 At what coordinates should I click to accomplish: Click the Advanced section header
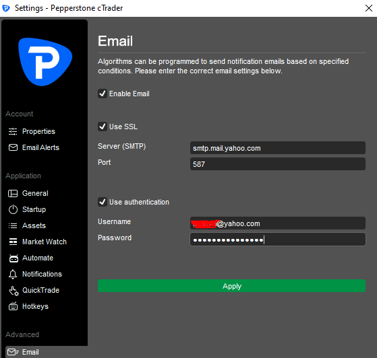tap(22, 334)
